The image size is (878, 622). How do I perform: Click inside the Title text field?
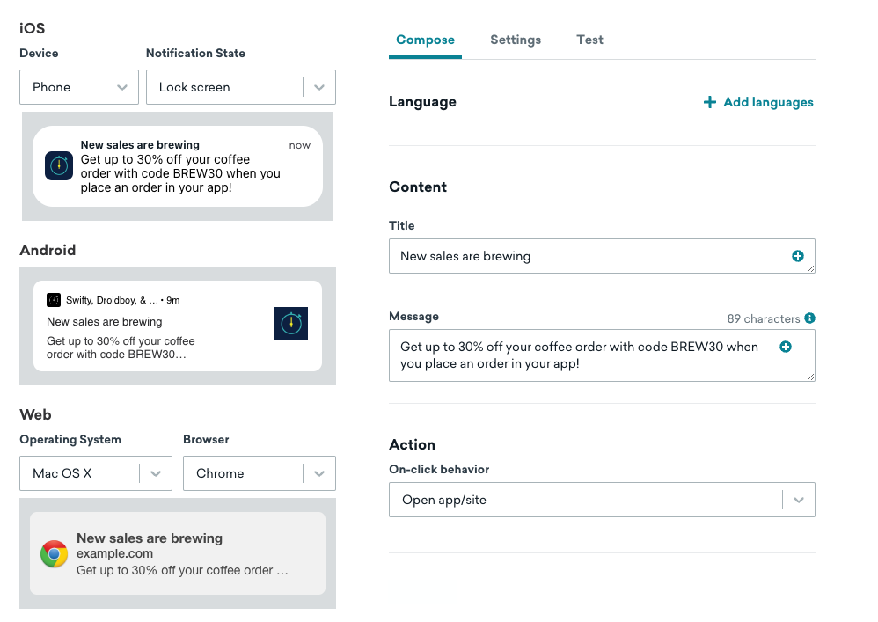pos(572,256)
